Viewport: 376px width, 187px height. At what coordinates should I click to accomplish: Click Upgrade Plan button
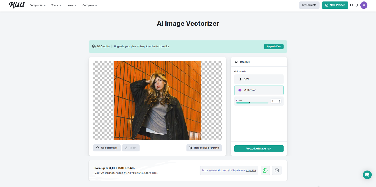point(274,46)
